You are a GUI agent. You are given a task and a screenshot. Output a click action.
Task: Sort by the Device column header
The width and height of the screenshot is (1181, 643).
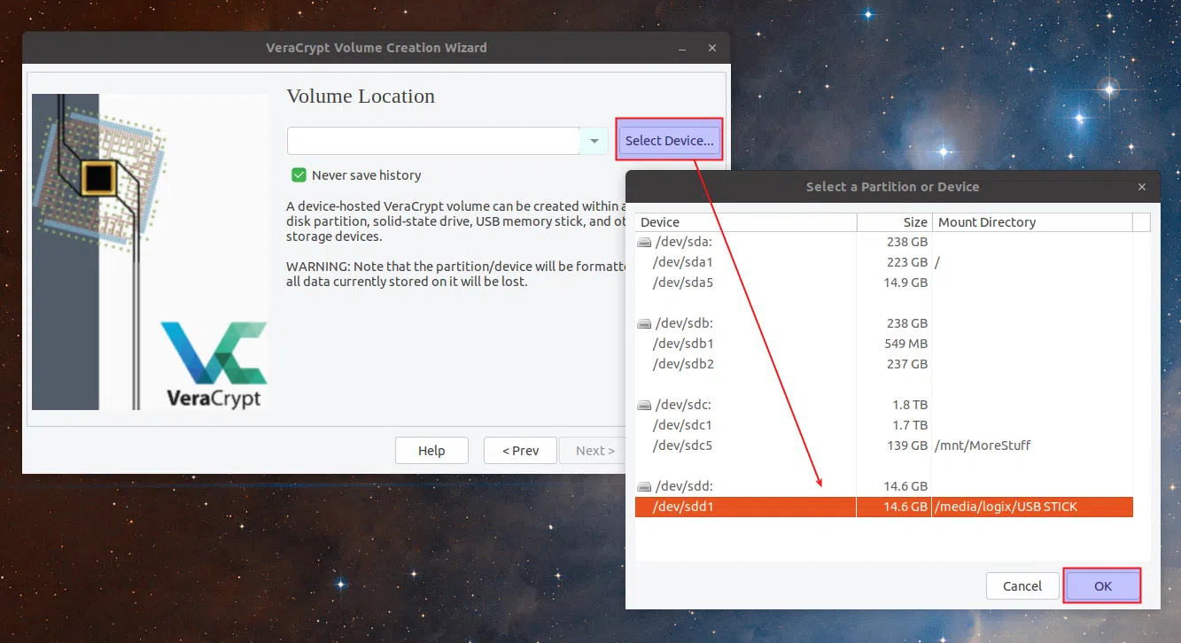point(746,222)
